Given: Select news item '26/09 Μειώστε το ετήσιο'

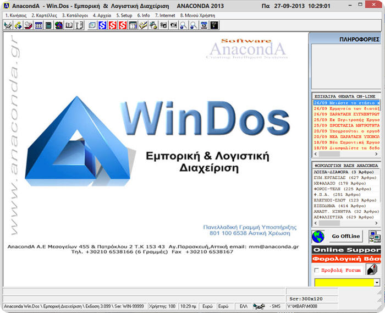Looking at the screenshot, I should tap(346, 103).
